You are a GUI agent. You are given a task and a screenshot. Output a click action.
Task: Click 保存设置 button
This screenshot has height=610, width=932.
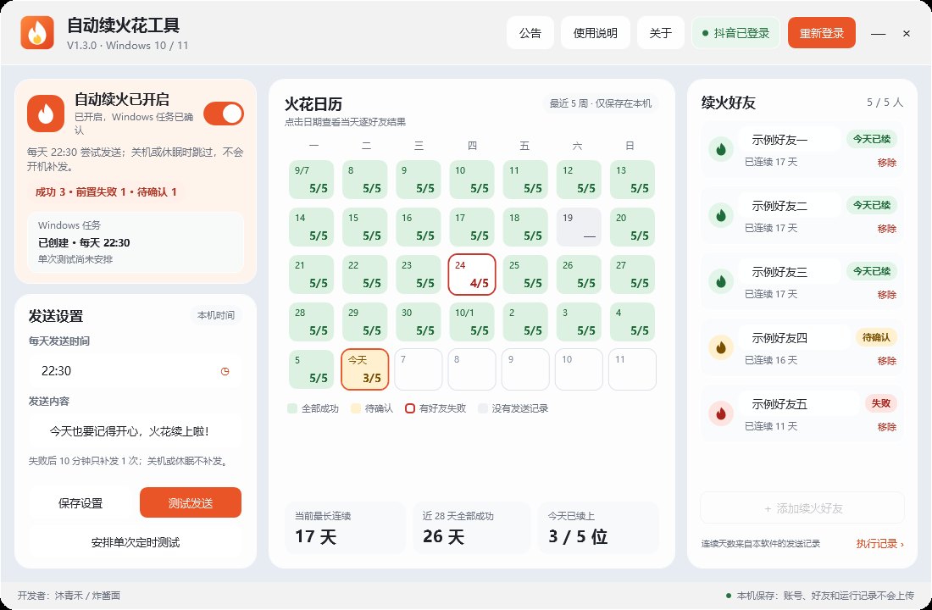coord(80,503)
